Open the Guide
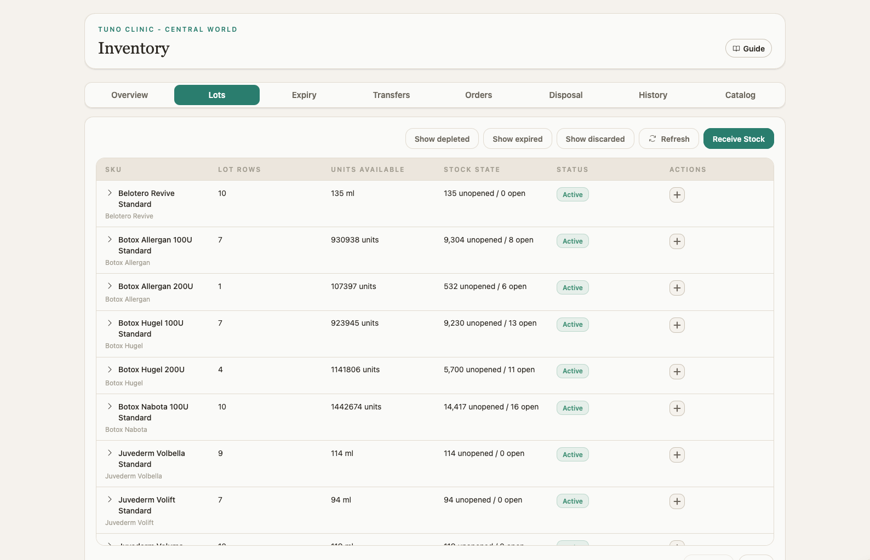The height and width of the screenshot is (560, 870). point(748,48)
